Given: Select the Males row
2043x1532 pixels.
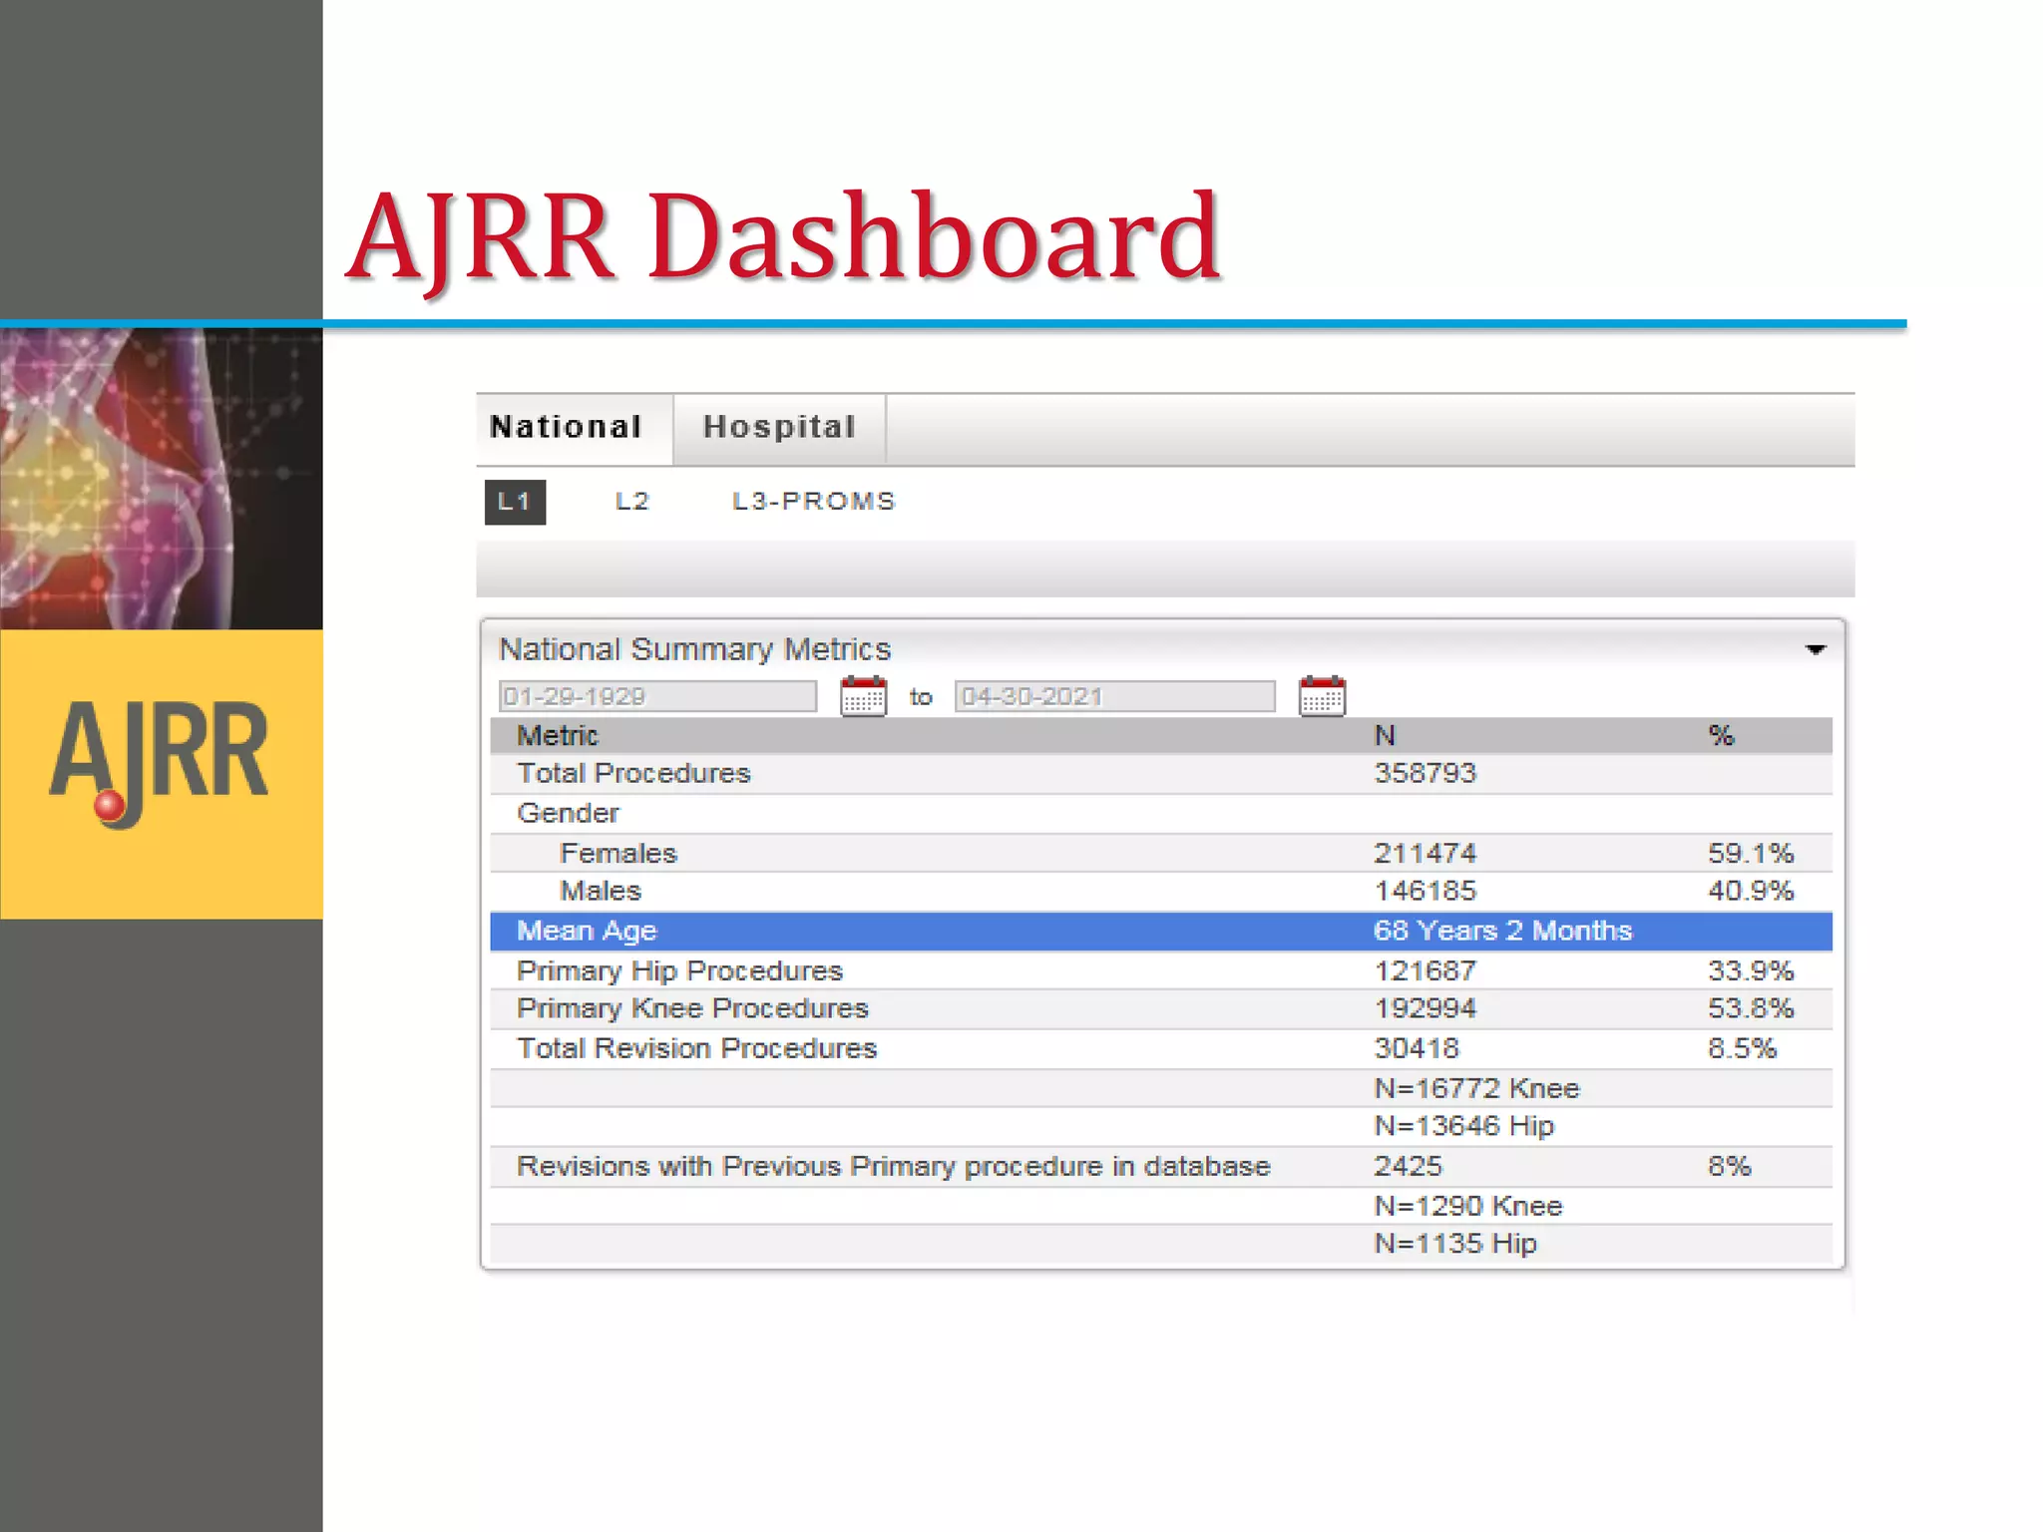Looking at the screenshot, I should pos(1161,891).
